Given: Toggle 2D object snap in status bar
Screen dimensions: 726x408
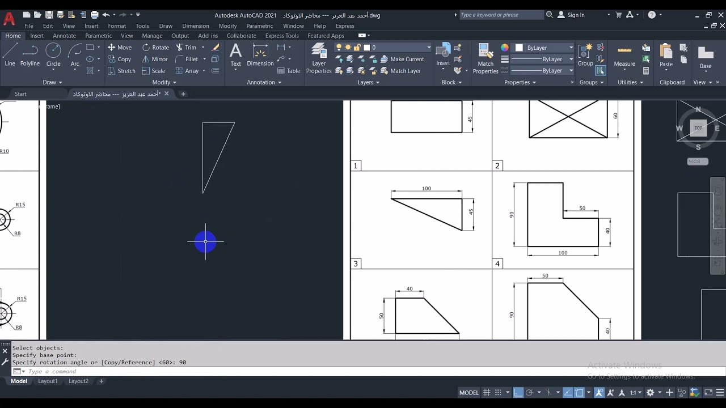Looking at the screenshot, I should 579,392.
